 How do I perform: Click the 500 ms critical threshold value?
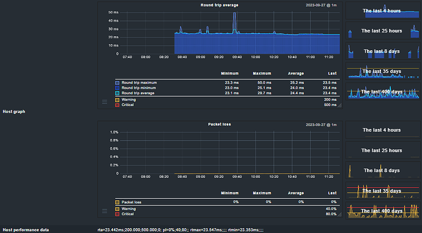pos(330,105)
